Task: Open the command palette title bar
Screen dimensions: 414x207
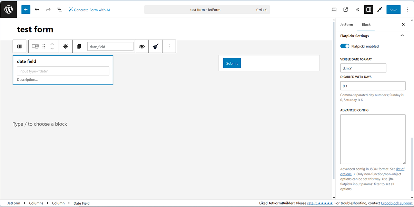Action: [x=207, y=10]
